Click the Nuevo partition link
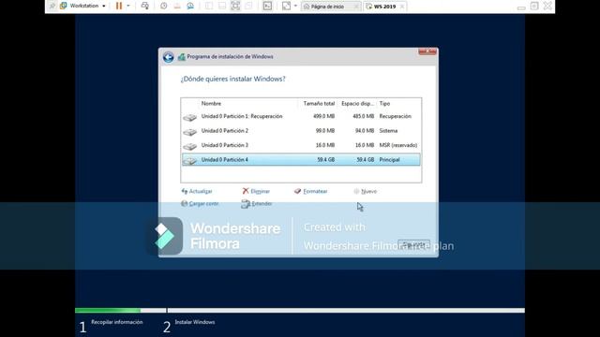 point(368,191)
